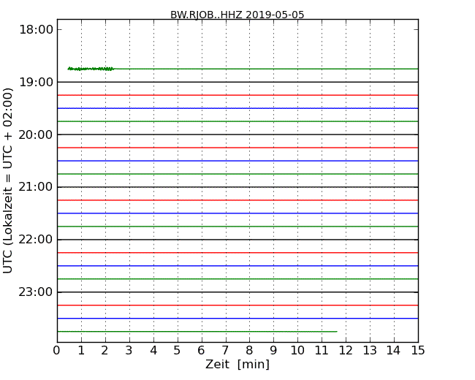Click the 8 tick label on x-axis
Image resolution: width=475 pixels, height=380 pixels.
[x=249, y=350]
